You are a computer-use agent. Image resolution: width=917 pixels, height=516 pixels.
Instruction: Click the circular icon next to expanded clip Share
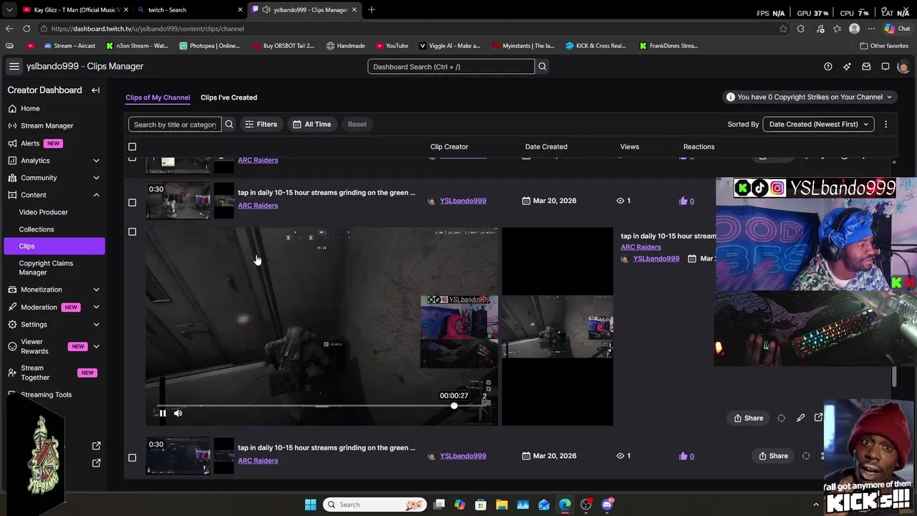point(782,418)
